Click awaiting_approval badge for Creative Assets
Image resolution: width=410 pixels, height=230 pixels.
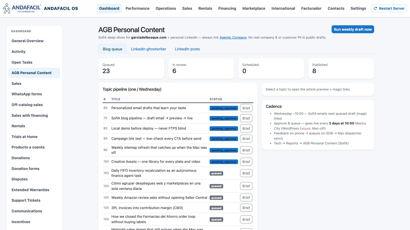[x=224, y=162]
